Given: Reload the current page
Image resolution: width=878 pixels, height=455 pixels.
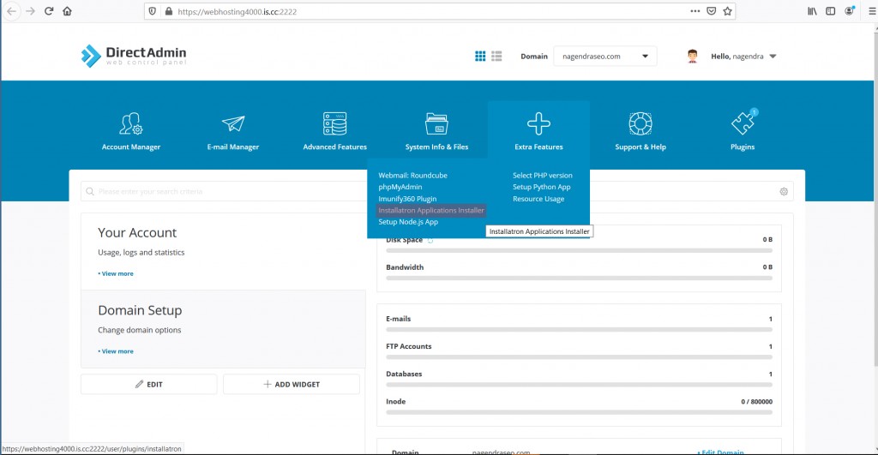Looking at the screenshot, I should (49, 11).
